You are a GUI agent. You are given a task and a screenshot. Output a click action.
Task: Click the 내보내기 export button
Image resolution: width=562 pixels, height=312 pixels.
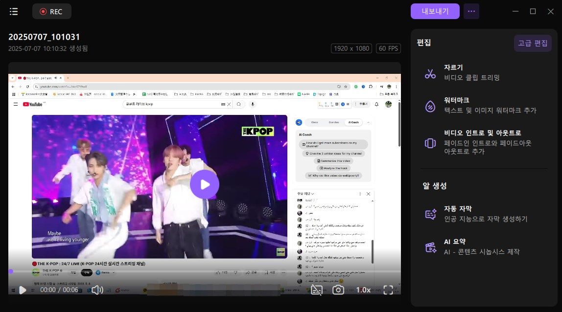(x=435, y=11)
